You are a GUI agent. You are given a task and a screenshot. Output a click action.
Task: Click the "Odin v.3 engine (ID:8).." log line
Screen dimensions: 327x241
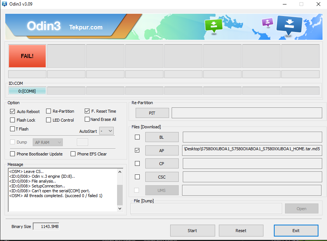(x=42, y=176)
